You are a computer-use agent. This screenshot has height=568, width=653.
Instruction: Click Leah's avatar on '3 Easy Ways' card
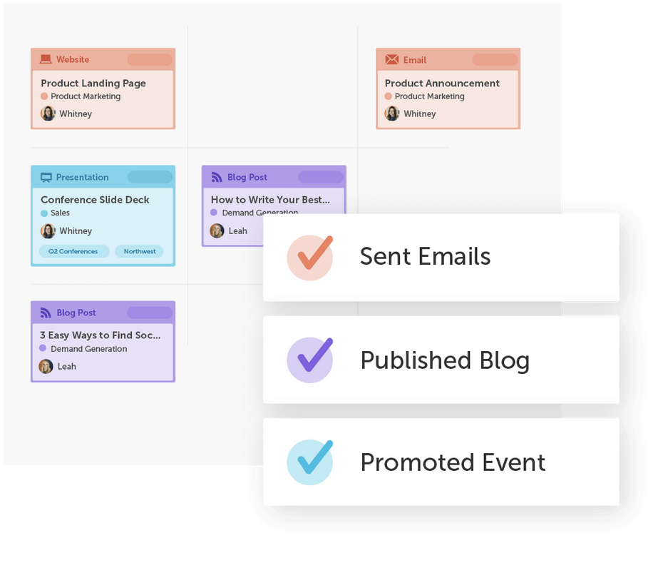(46, 367)
